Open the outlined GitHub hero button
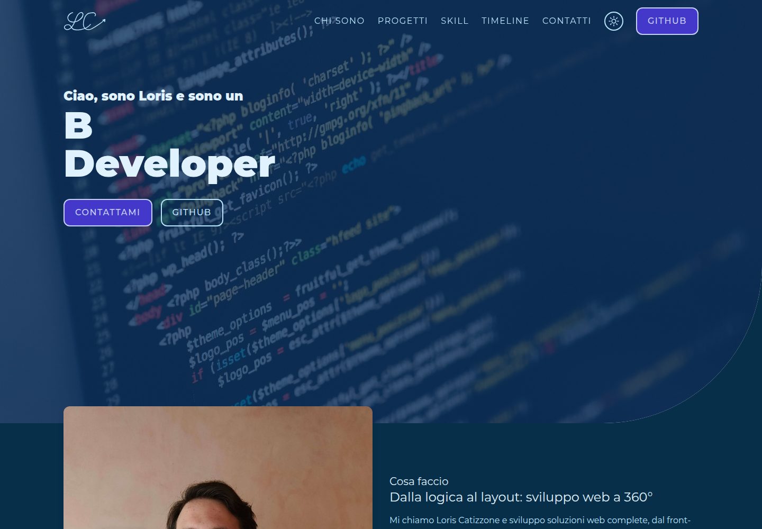762x529 pixels. point(192,213)
